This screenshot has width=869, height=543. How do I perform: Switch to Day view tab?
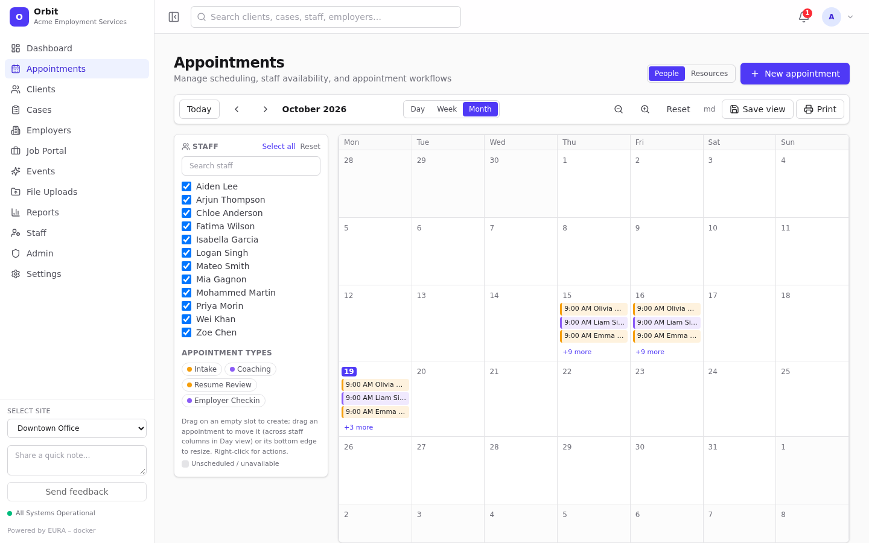click(418, 109)
